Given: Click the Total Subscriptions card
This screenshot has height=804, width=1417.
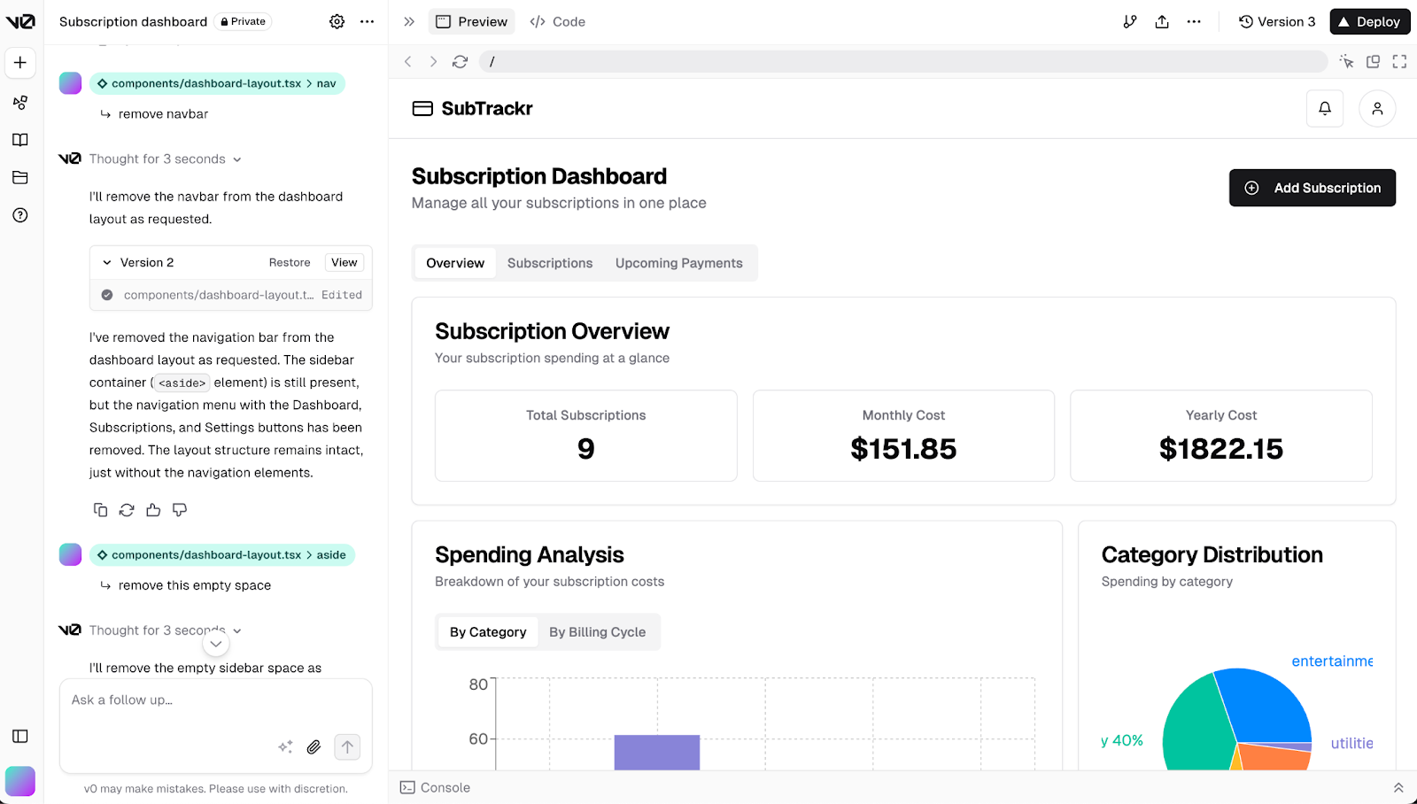Looking at the screenshot, I should click(x=586, y=436).
